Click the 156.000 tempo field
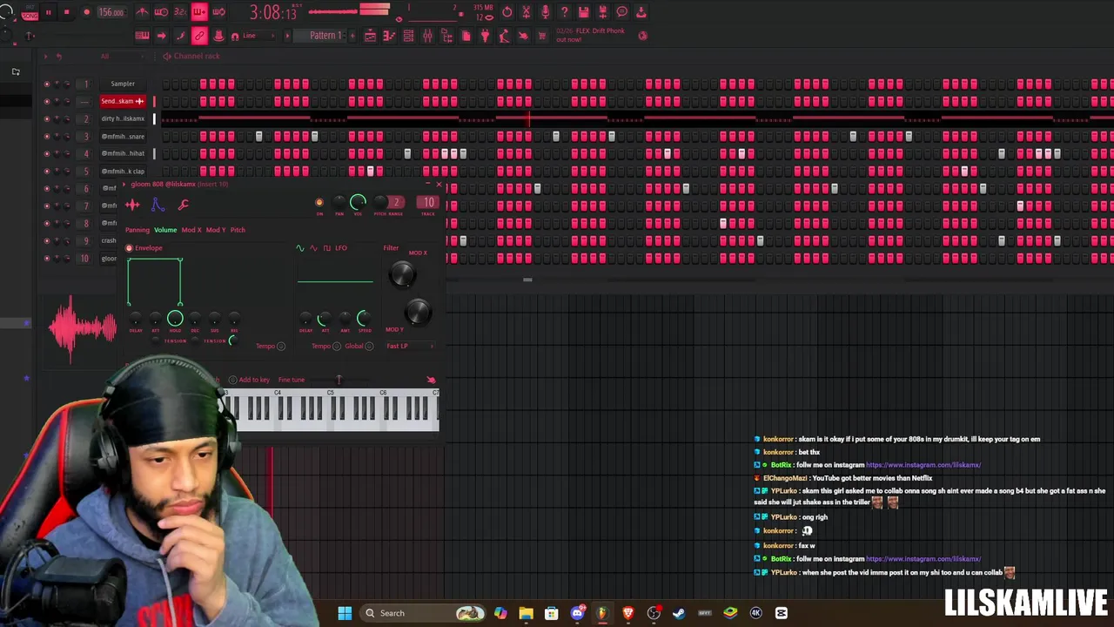This screenshot has height=627, width=1114. 111,12
